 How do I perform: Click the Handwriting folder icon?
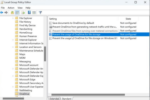pyautogui.click(x=17, y=29)
